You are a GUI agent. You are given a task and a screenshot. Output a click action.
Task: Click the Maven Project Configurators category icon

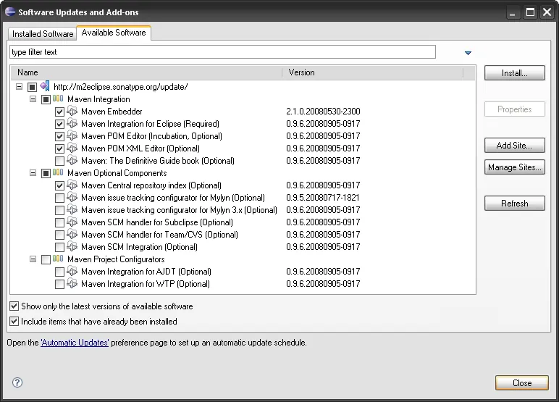(x=58, y=259)
